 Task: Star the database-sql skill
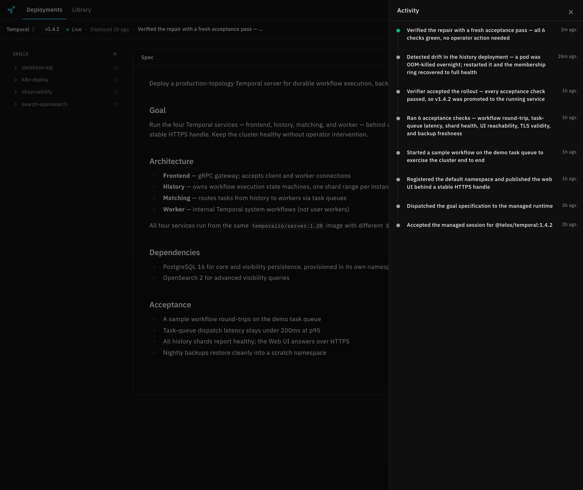(116, 68)
